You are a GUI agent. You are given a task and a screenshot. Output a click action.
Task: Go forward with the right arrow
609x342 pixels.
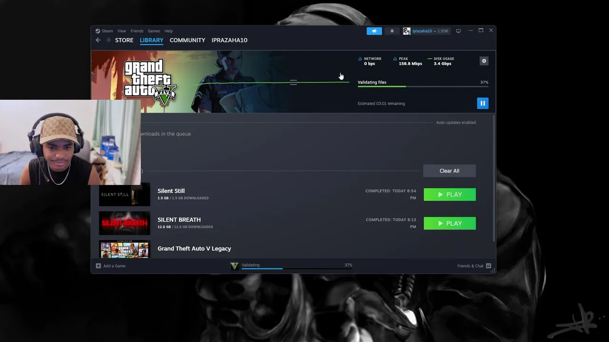point(108,40)
